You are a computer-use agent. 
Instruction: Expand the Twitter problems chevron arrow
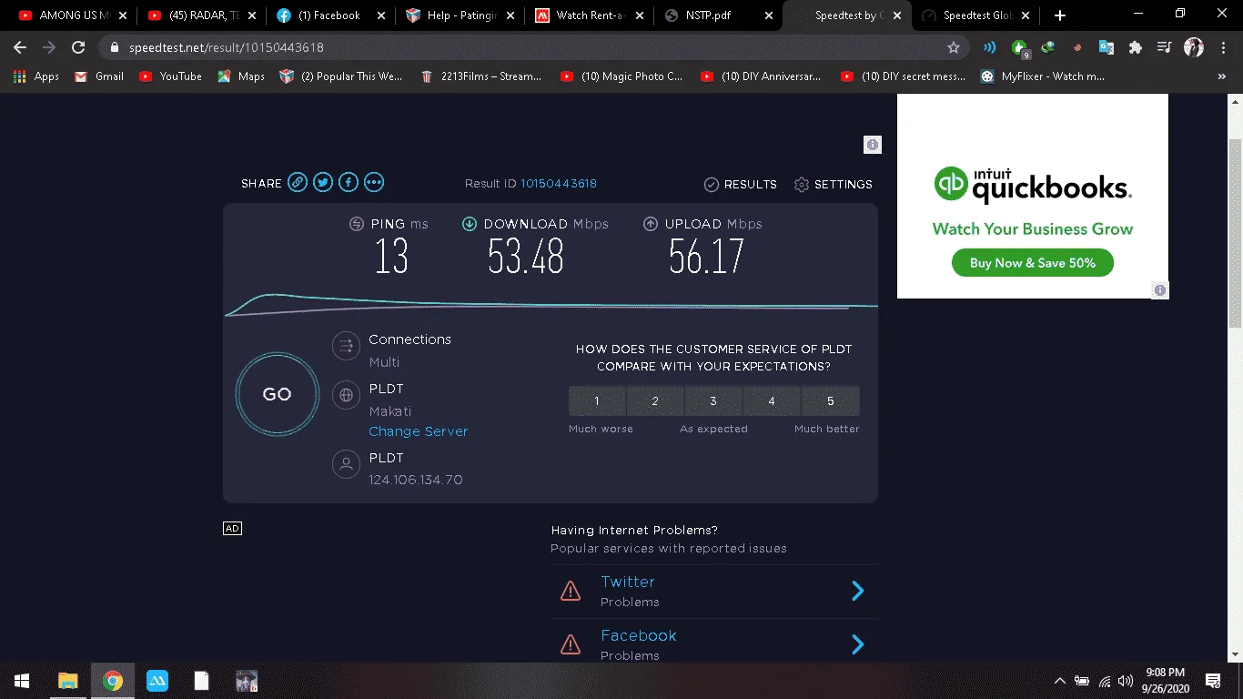[858, 592]
